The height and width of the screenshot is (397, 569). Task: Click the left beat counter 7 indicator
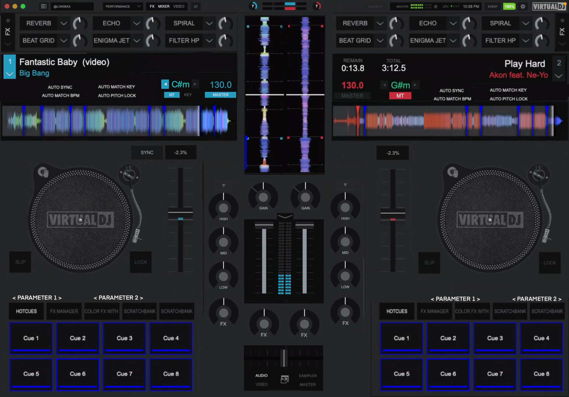[253, 6]
